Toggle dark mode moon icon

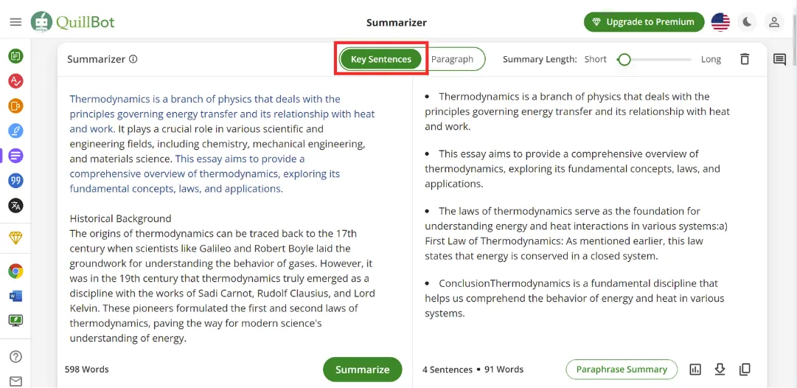click(x=748, y=22)
